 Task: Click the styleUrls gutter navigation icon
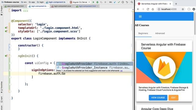coord(6,31)
